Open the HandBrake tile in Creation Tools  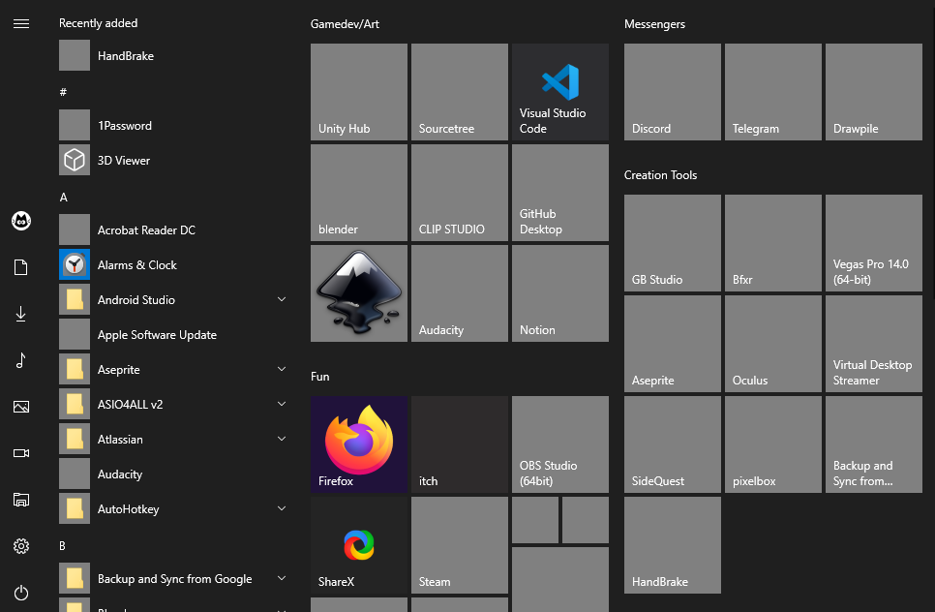(673, 545)
